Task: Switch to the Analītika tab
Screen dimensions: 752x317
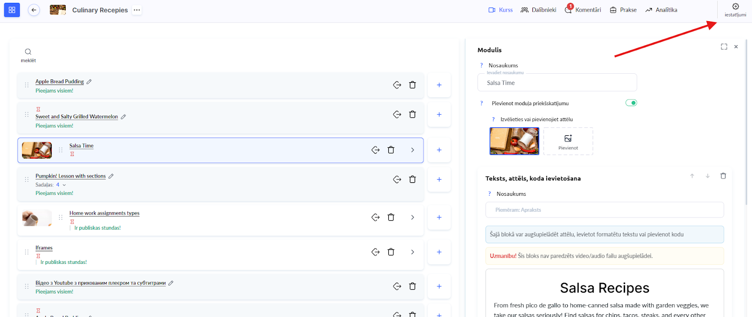Action: [661, 10]
